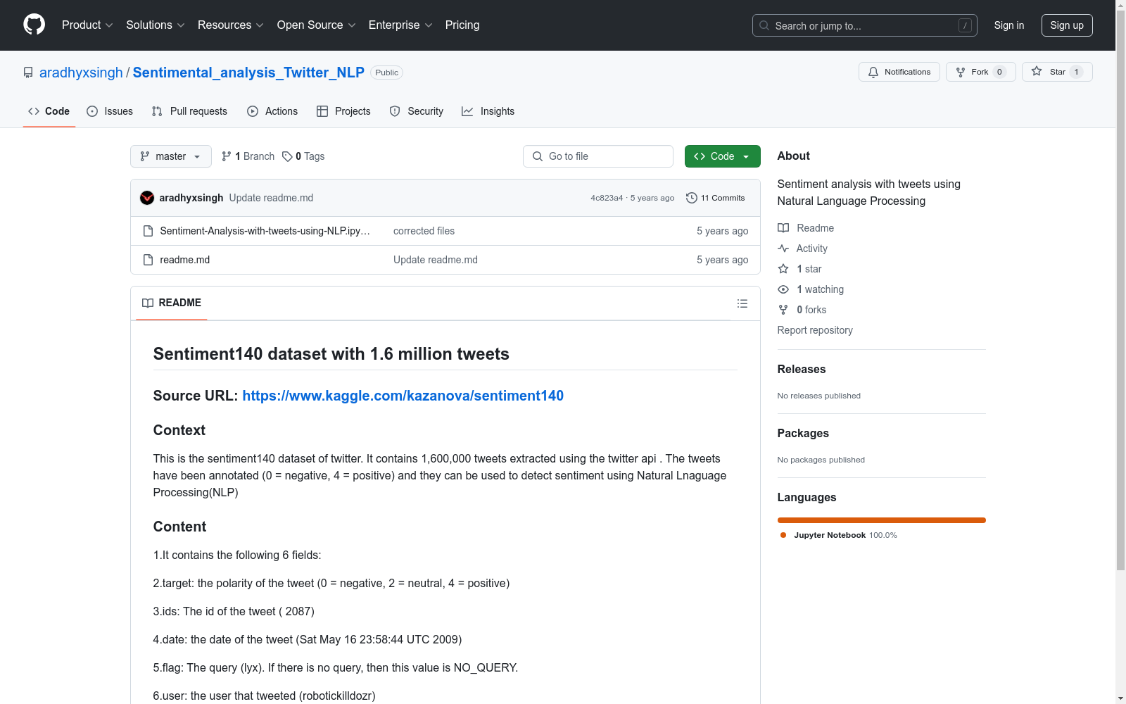Open the 'corrected files' commit message
The image size is (1126, 704).
(x=424, y=231)
